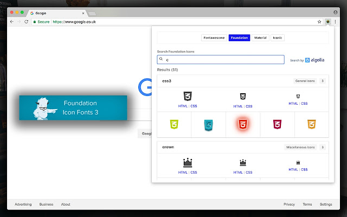This screenshot has width=347, height=217.
Task: Open the About footer link
Action: tap(66, 205)
